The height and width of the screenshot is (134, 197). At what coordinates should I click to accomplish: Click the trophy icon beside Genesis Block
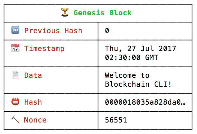(65, 12)
